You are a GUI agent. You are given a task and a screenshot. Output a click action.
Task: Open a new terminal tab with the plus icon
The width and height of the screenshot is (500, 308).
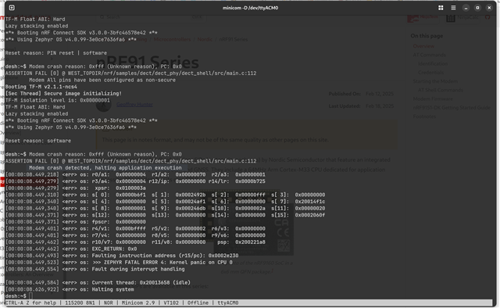[x=12, y=8]
